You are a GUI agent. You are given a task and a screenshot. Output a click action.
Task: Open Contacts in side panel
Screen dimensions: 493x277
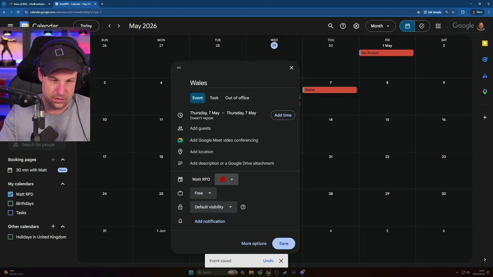485,76
